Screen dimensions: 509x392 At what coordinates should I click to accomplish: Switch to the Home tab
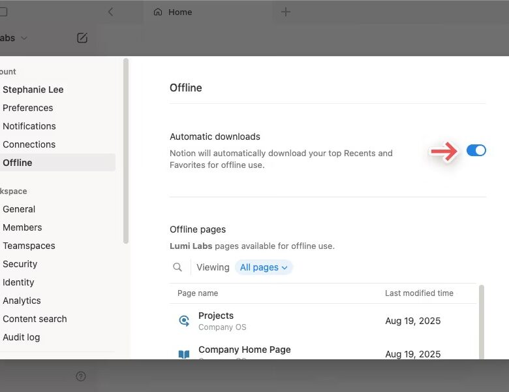point(208,12)
